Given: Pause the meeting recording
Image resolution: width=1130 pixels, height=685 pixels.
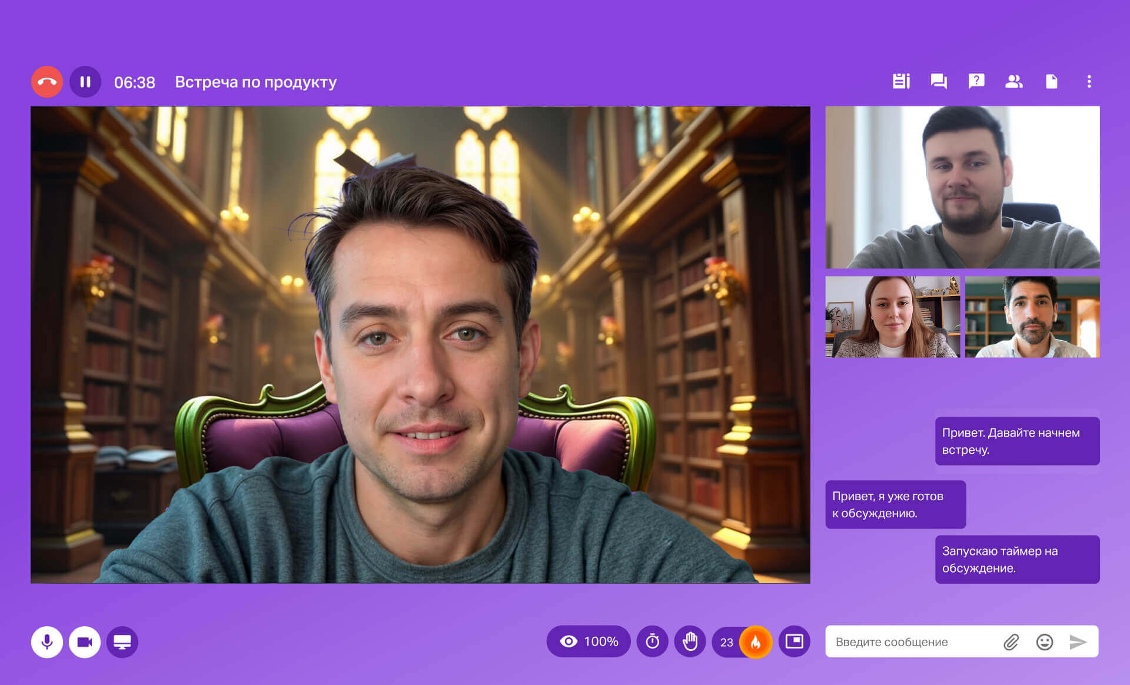Looking at the screenshot, I should pyautogui.click(x=85, y=82).
